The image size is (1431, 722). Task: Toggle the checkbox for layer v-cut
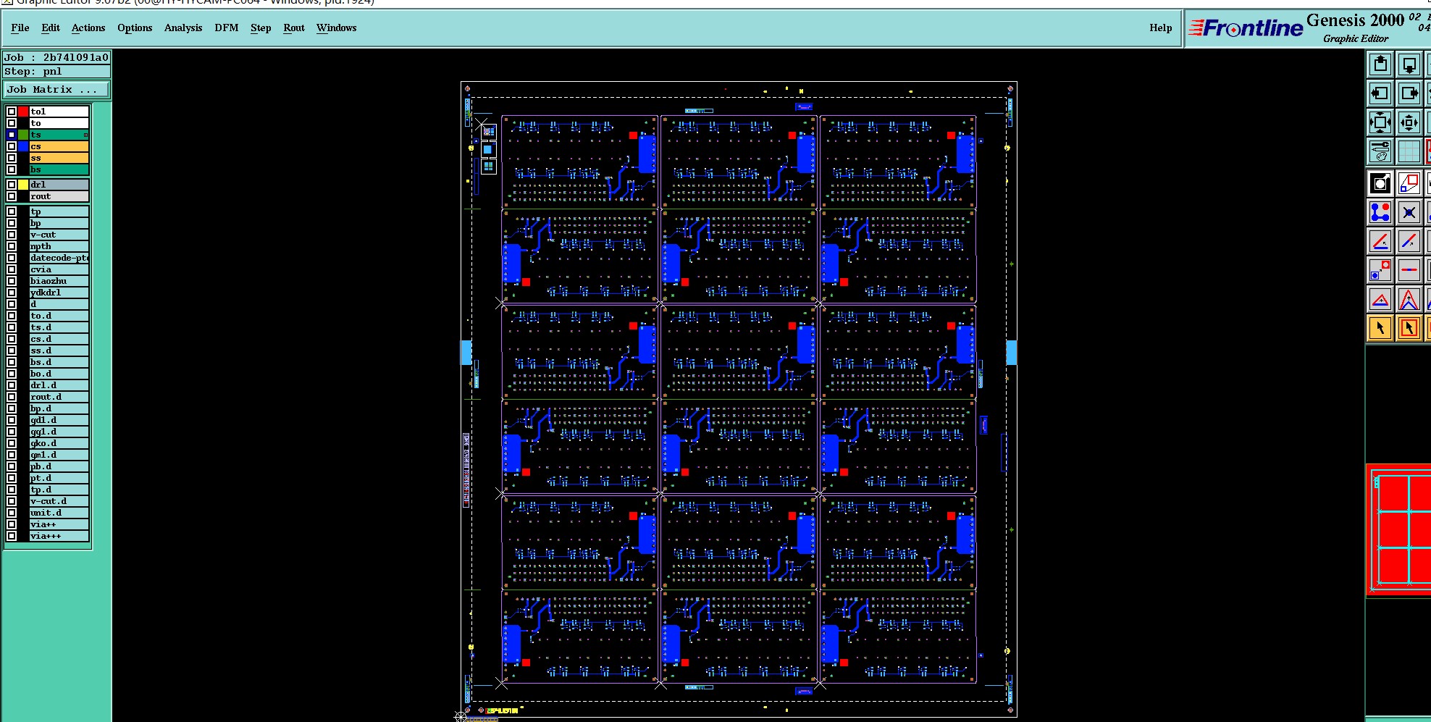[12, 235]
